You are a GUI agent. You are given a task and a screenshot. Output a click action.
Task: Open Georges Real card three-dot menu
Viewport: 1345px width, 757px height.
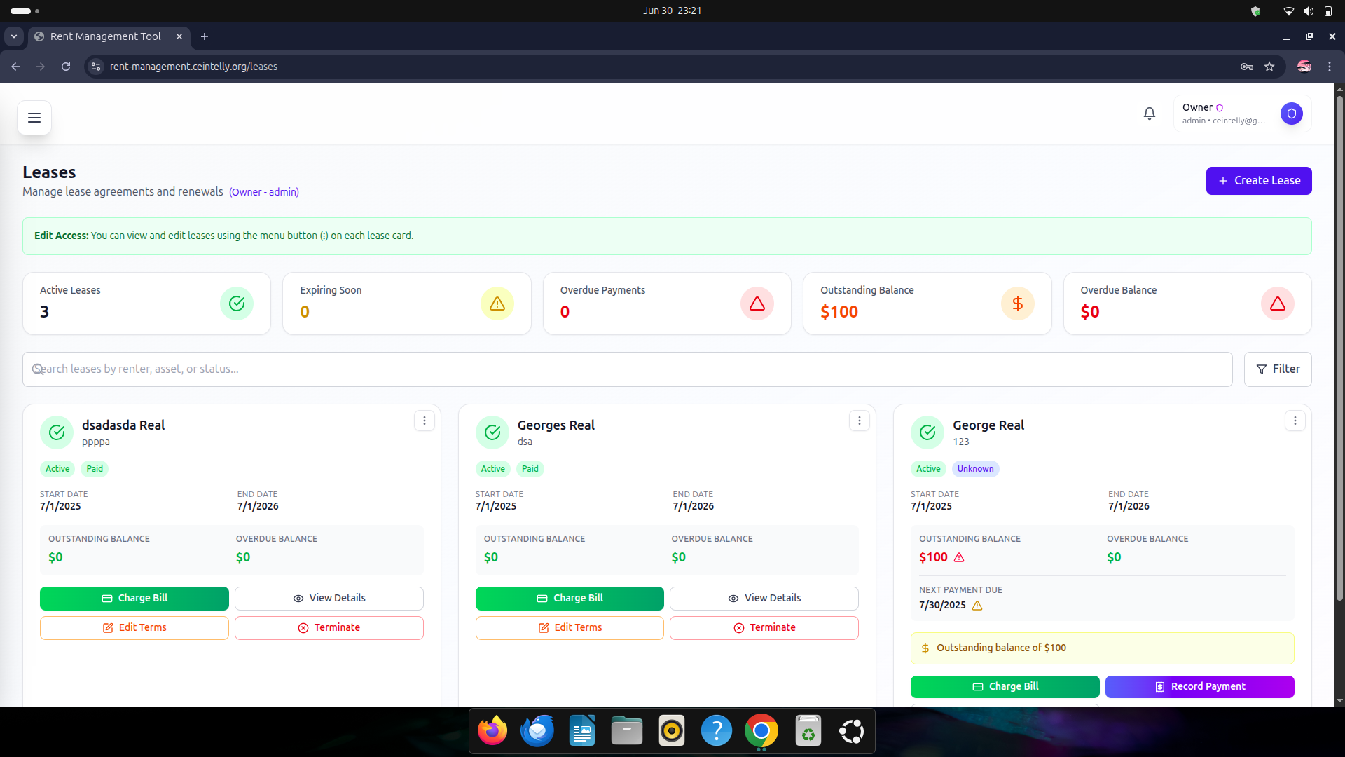tap(860, 421)
